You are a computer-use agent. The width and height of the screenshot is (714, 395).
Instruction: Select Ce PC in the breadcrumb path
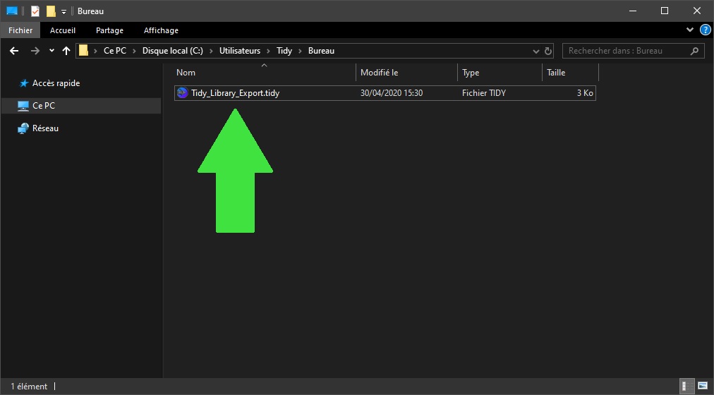115,51
